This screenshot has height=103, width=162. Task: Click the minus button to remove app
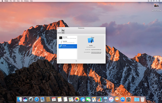(x=61, y=61)
